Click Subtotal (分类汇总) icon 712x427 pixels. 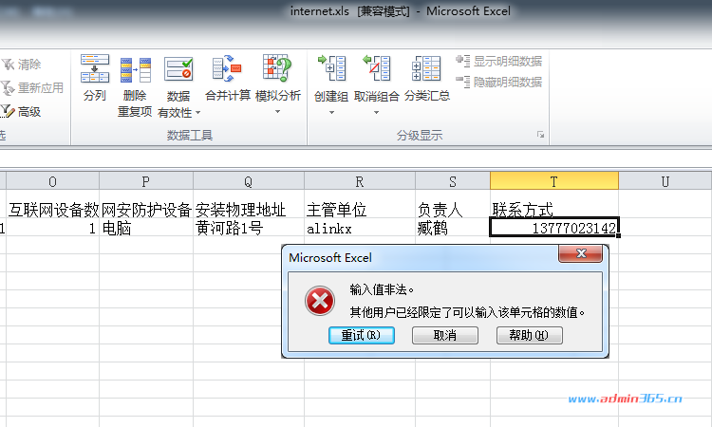click(426, 68)
